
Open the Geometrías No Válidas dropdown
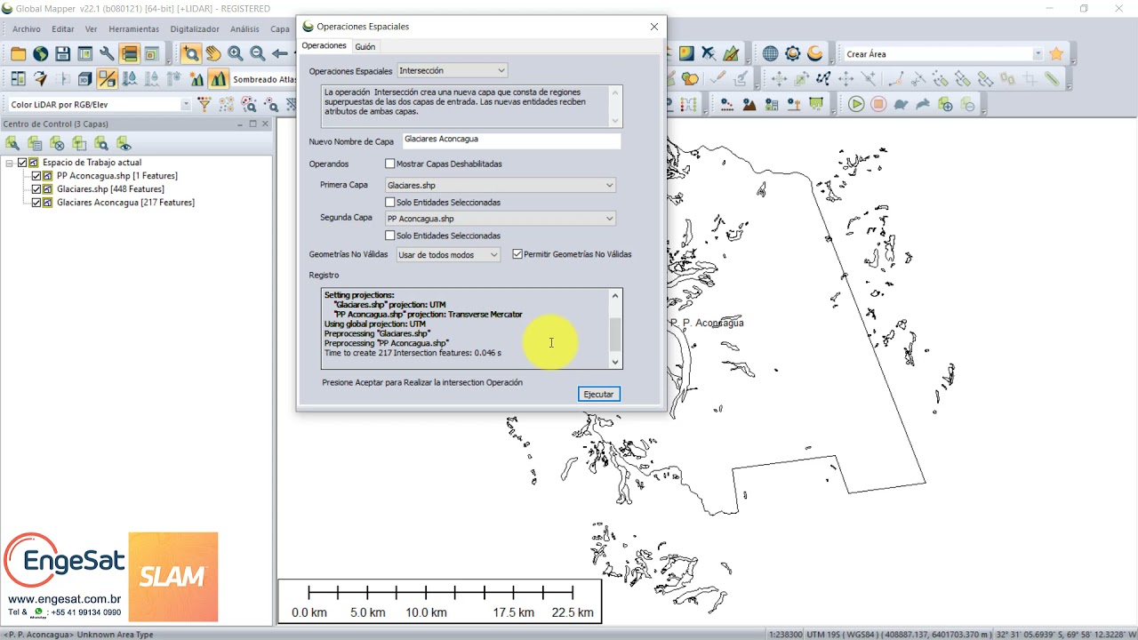pyautogui.click(x=448, y=255)
